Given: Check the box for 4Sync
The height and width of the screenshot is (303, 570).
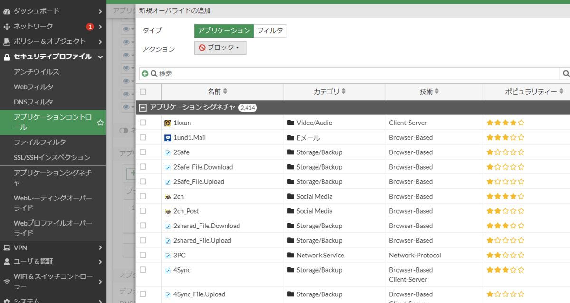Looking at the screenshot, I should [x=143, y=270].
